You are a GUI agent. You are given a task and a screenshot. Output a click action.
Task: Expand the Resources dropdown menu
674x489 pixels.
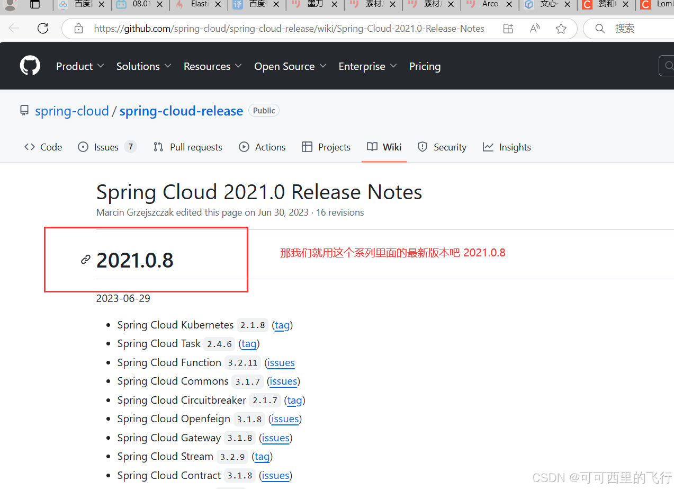click(x=212, y=66)
